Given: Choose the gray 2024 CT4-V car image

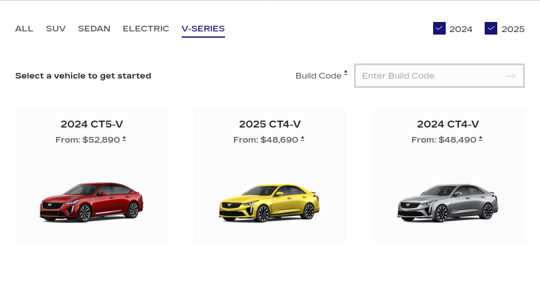Looking at the screenshot, I should click(x=448, y=202).
